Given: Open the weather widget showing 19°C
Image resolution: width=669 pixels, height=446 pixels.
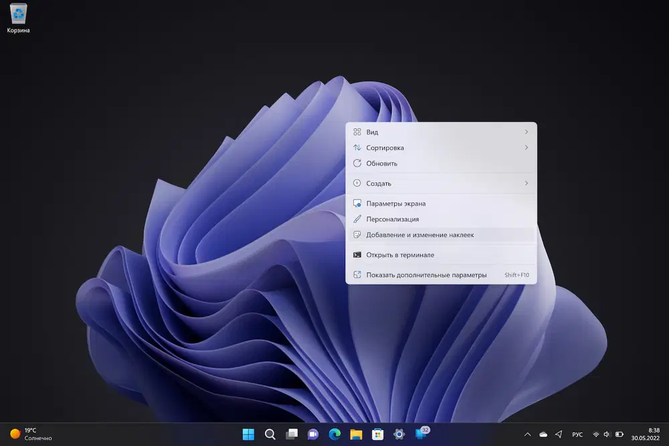Looking at the screenshot, I should 31,434.
